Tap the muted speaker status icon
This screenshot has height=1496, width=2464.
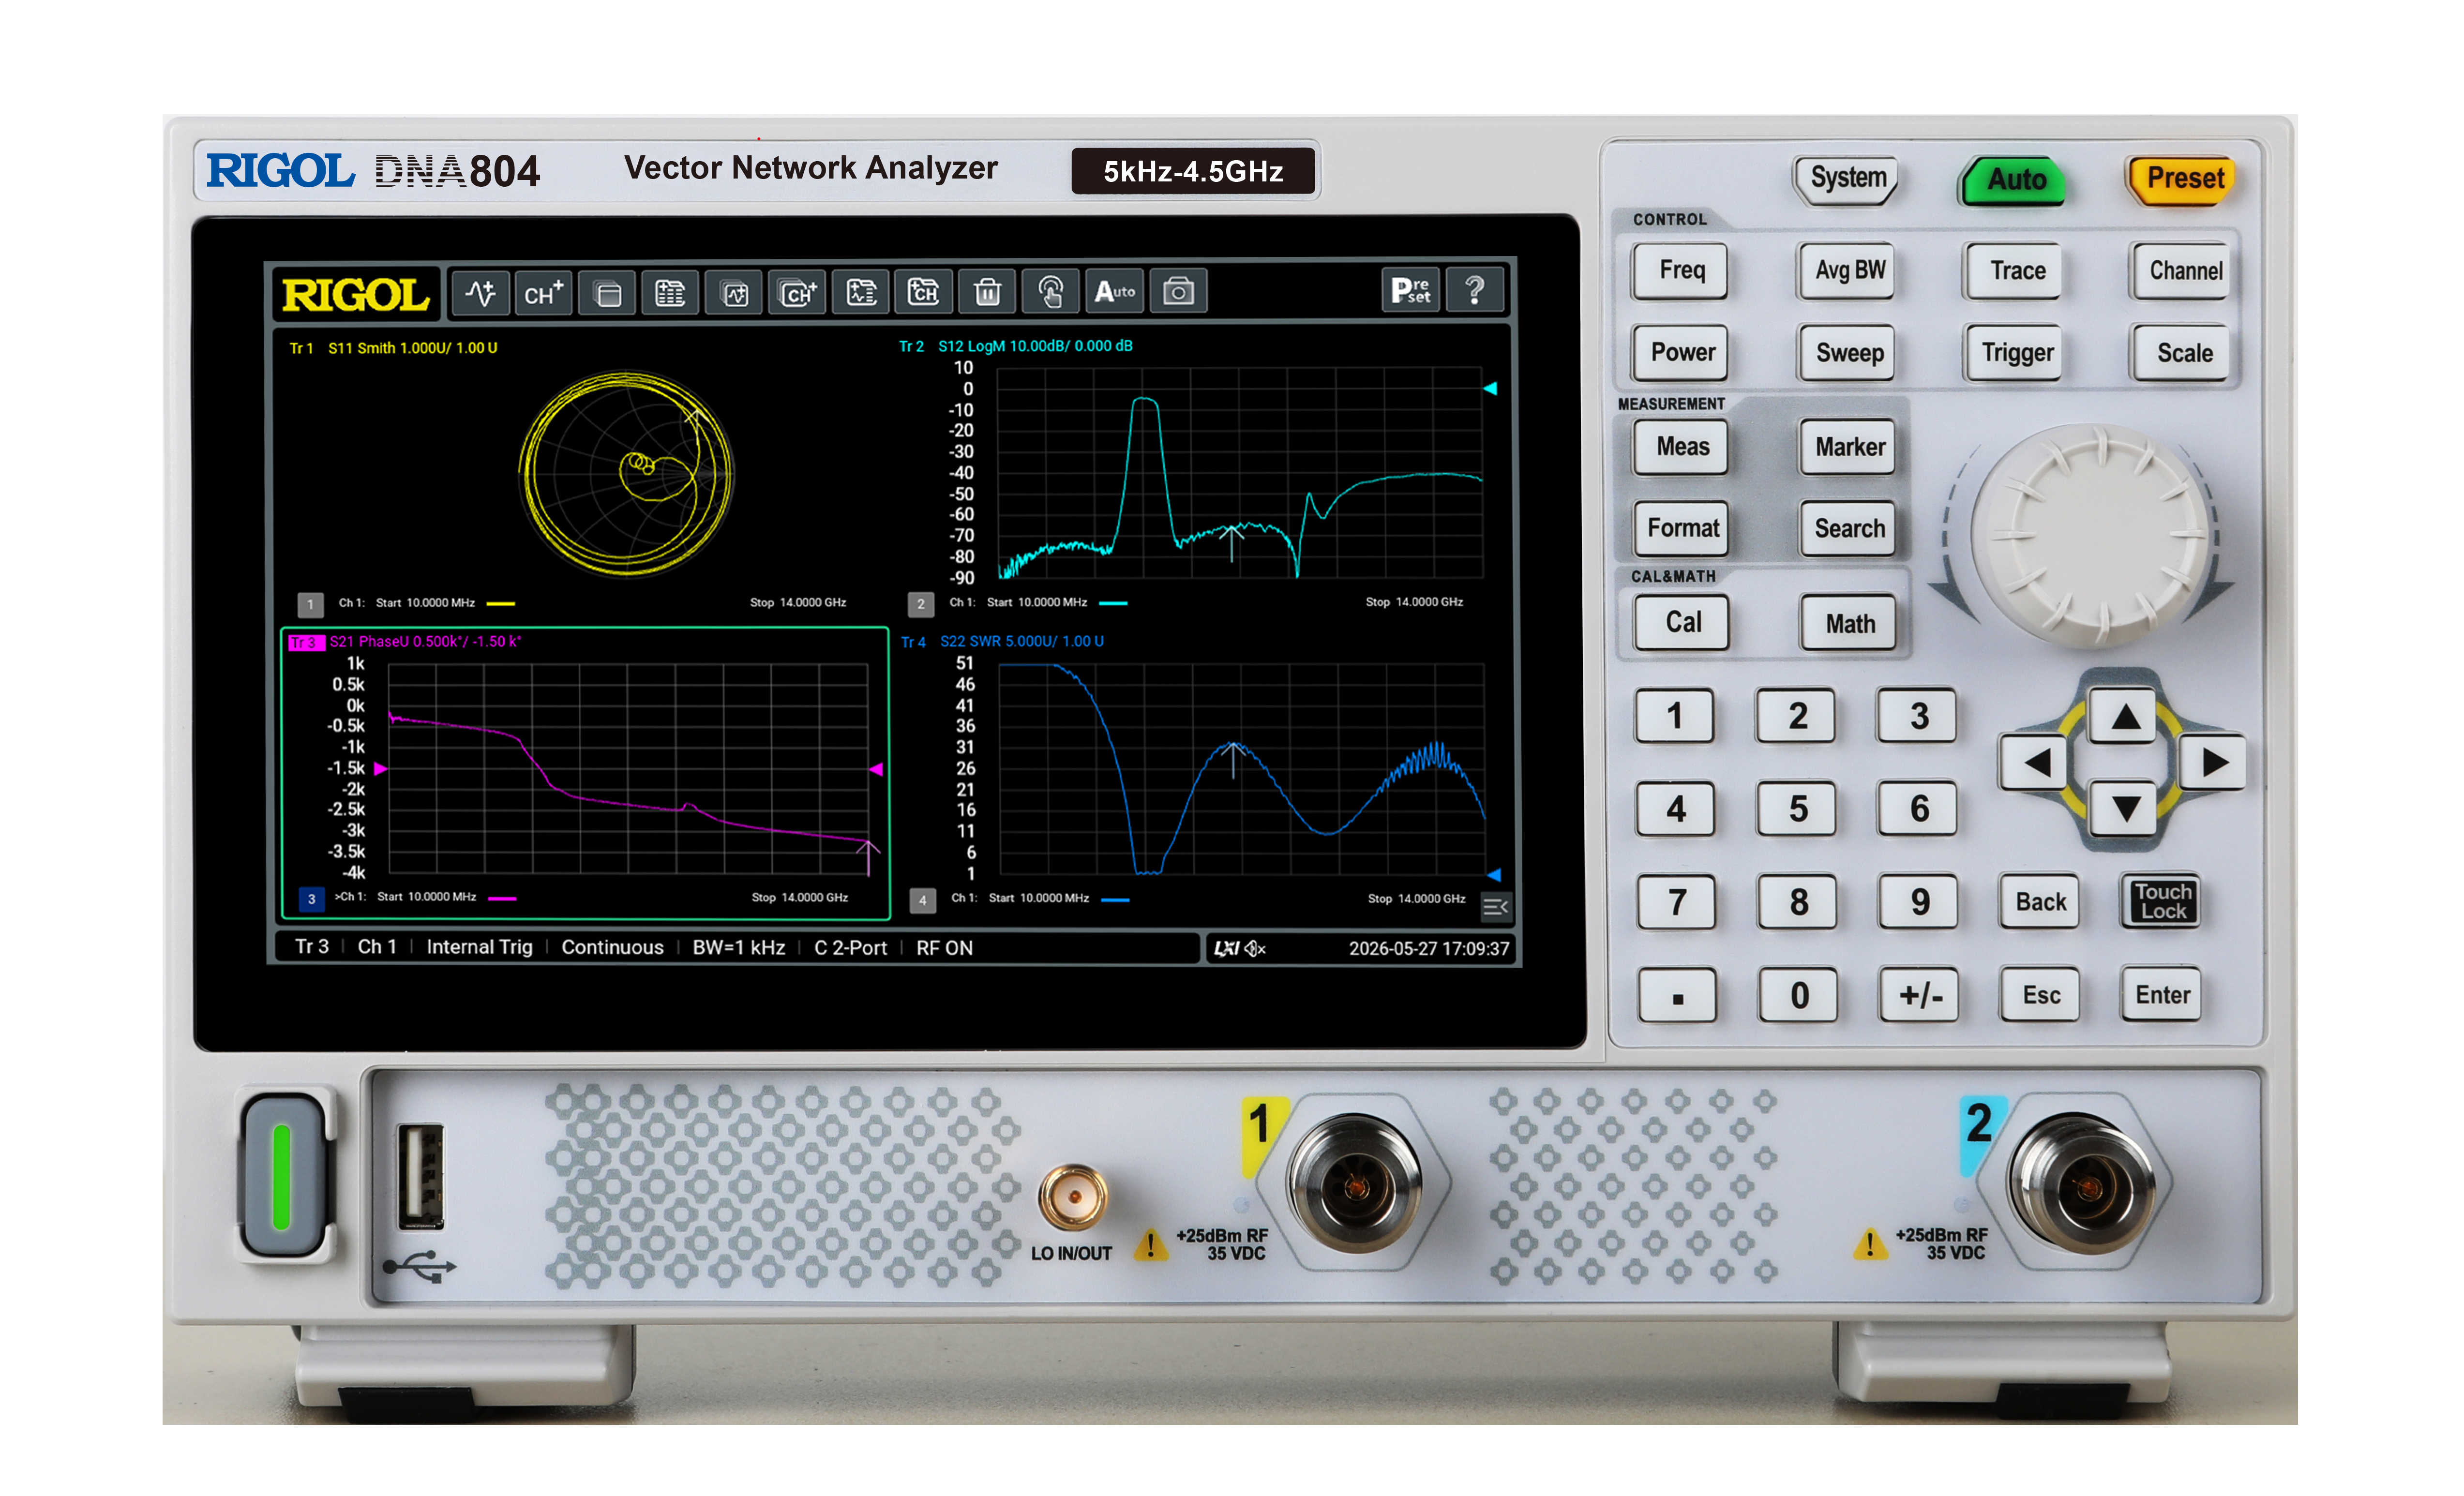tap(1255, 948)
